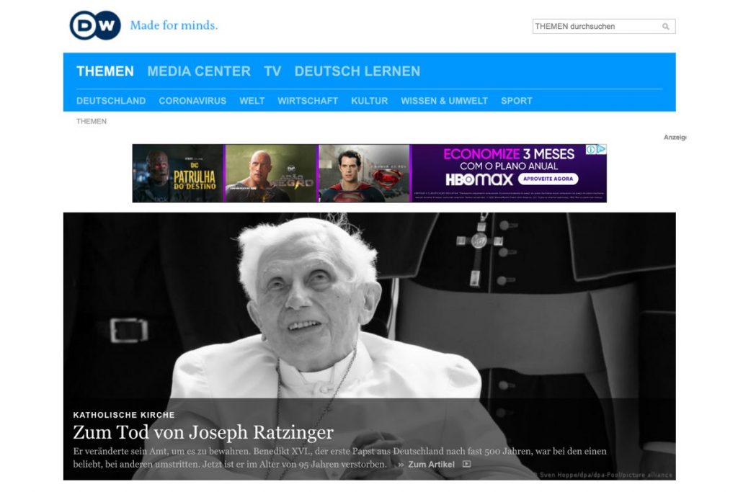
Task: Close the HBO Max ad
Action: [x=601, y=150]
